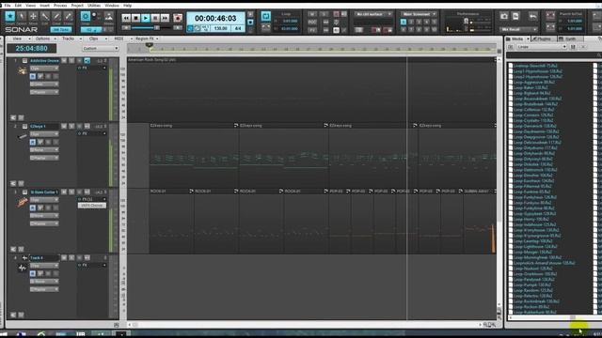602x338 pixels.
Task: Select screenset 1 button
Action: (x=404, y=22)
